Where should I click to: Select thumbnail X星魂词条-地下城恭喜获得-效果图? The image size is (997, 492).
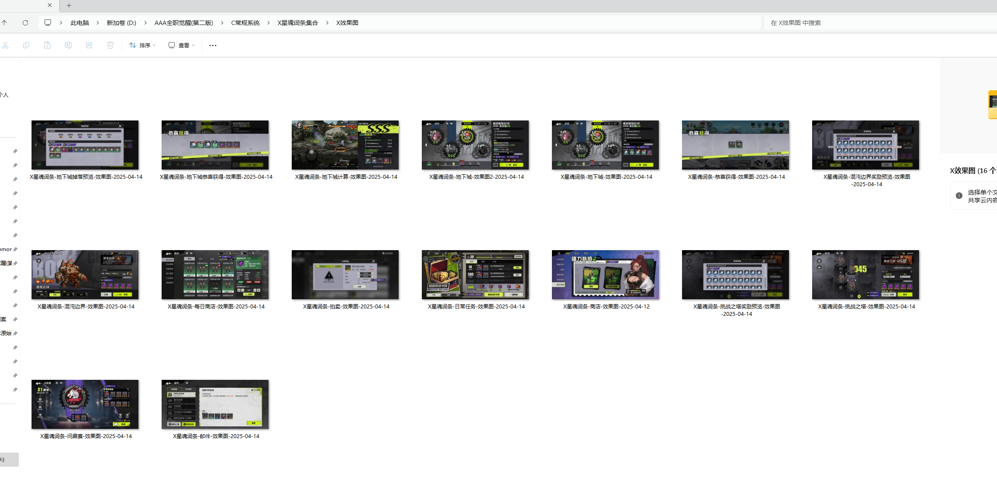pos(215,145)
